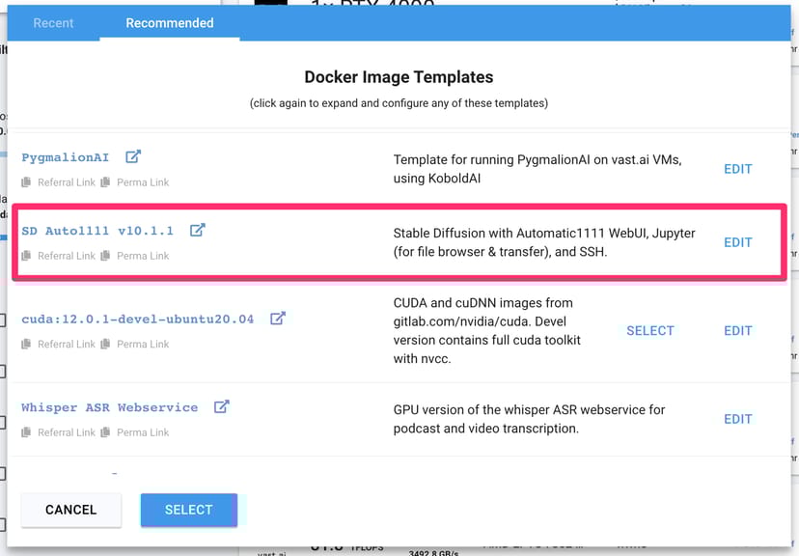Expand the Whisper ASR Webservice template title
The image size is (799, 556).
pyautogui.click(x=109, y=407)
